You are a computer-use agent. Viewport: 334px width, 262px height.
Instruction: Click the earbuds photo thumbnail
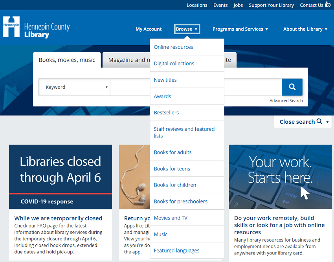pos(134,177)
